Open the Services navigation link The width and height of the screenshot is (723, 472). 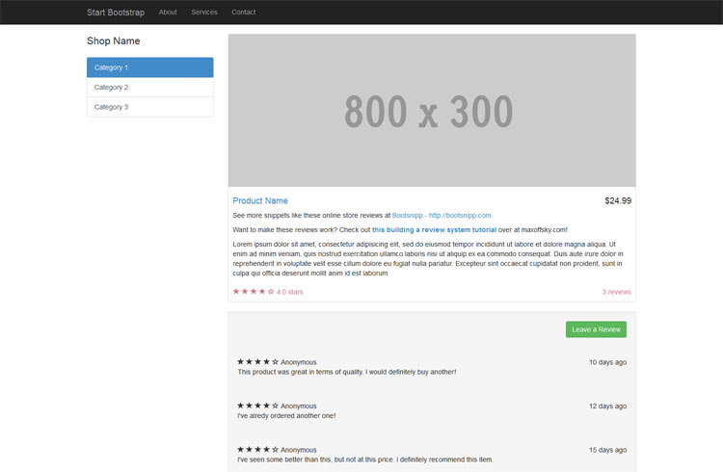coord(204,12)
